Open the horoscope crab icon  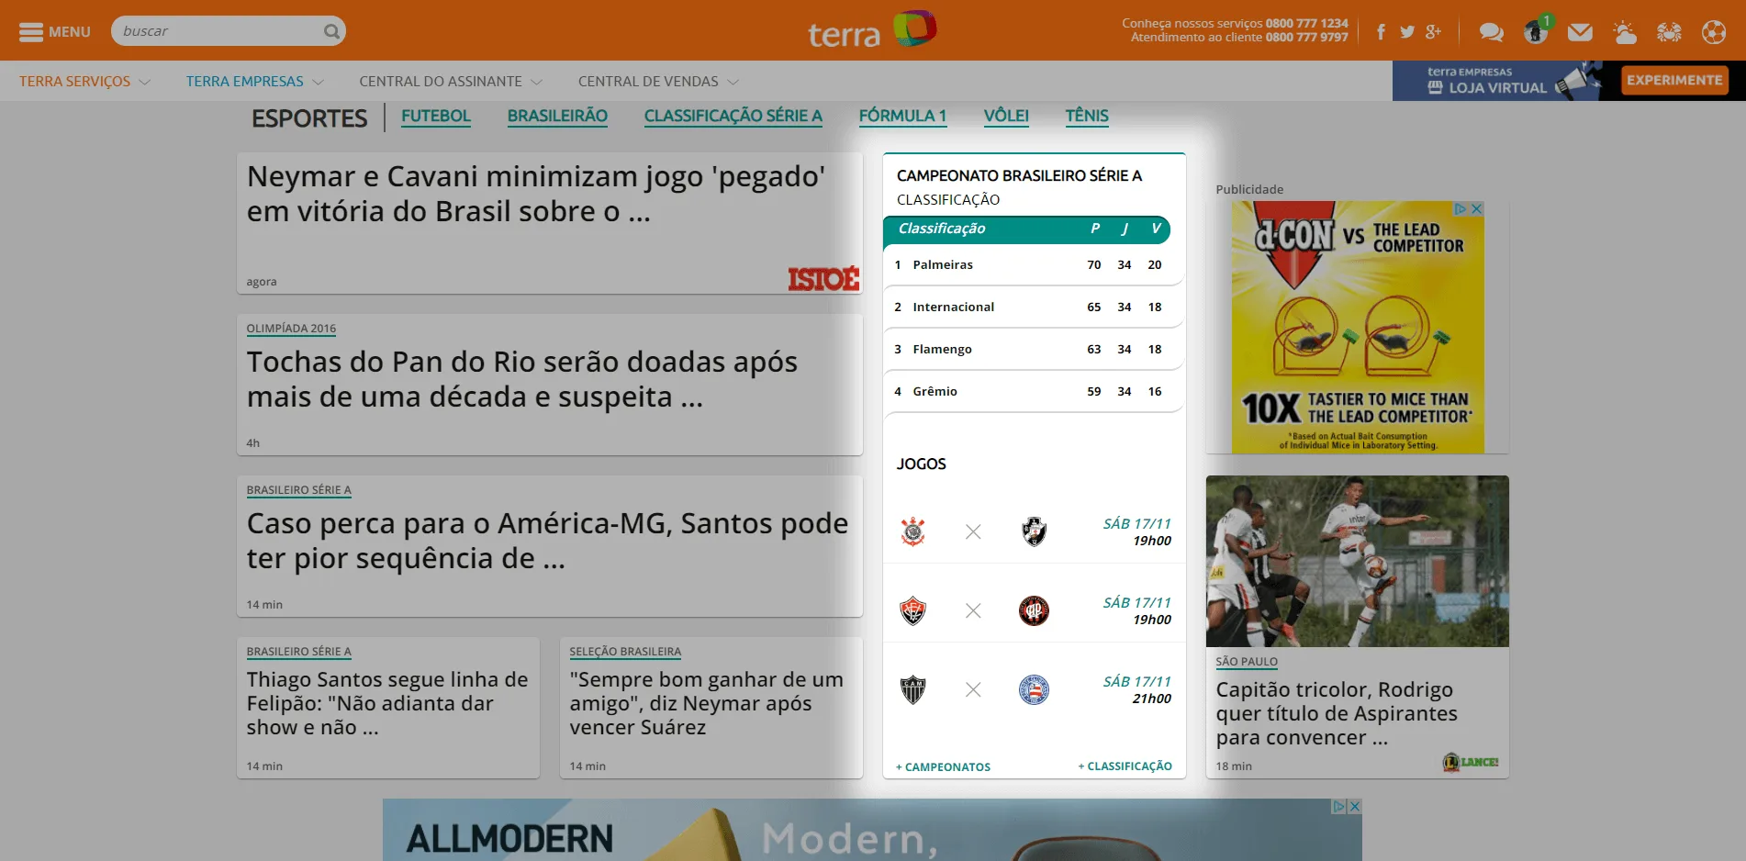[x=1669, y=32]
